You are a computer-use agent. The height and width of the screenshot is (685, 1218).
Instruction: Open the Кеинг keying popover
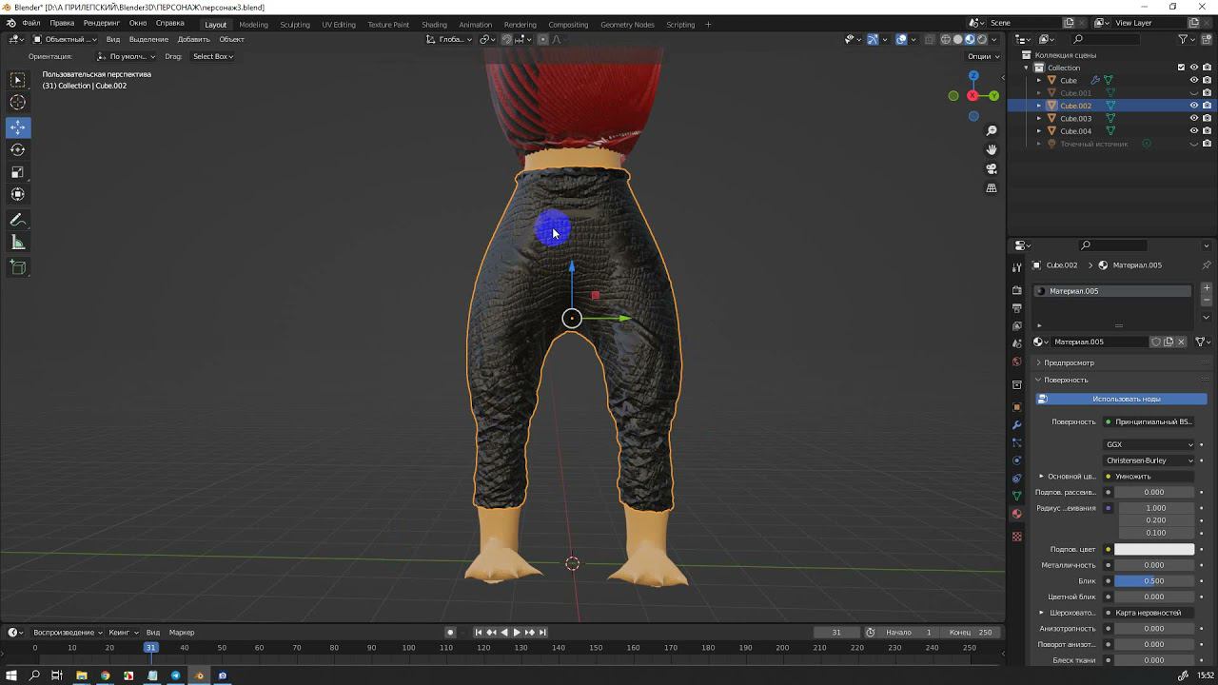[123, 632]
